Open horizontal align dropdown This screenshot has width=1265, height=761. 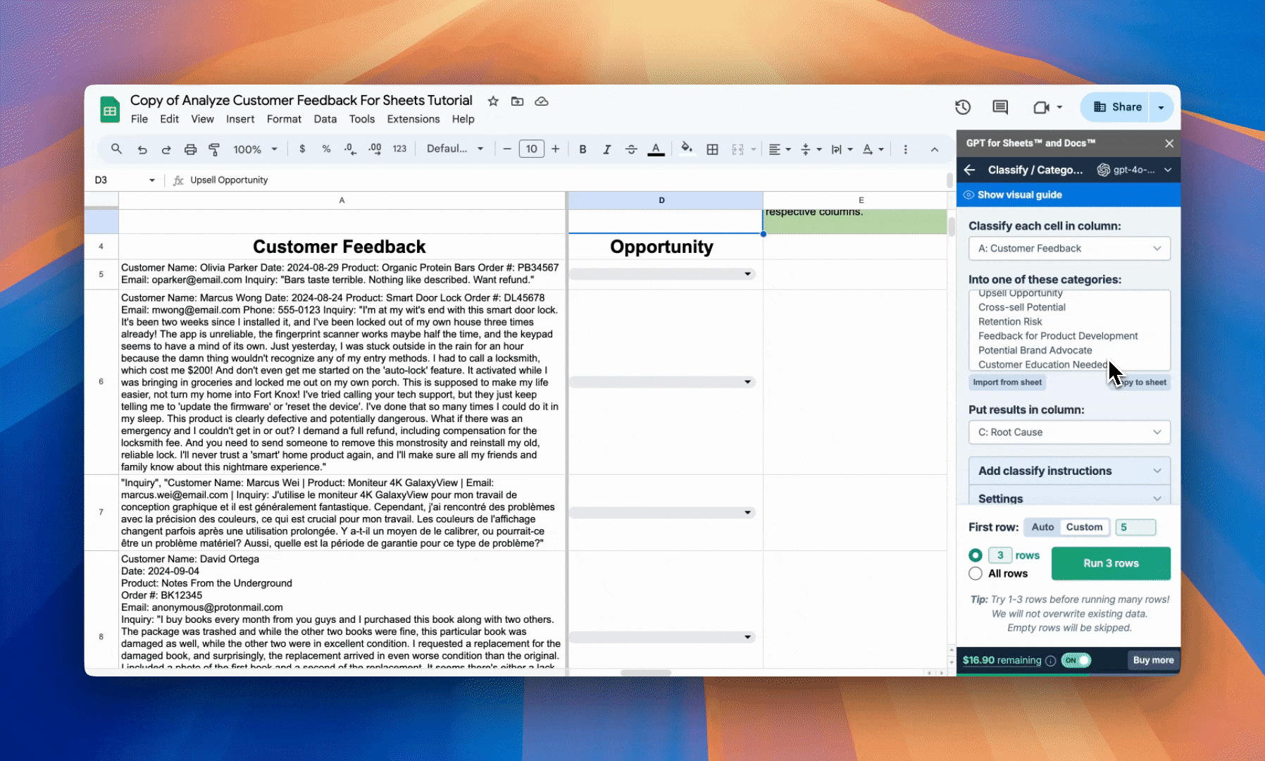point(780,149)
